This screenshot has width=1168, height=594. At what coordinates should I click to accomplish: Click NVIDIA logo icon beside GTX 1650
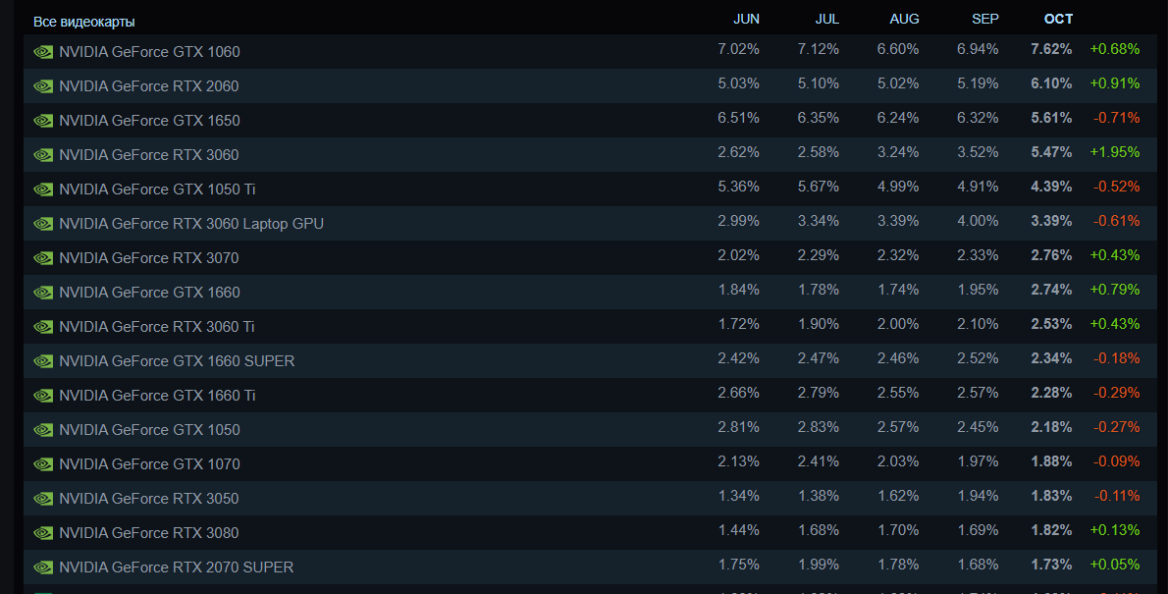(43, 121)
